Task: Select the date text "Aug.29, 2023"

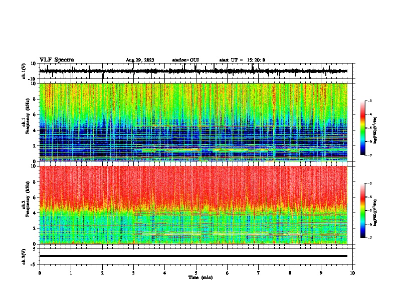Action: [140, 60]
